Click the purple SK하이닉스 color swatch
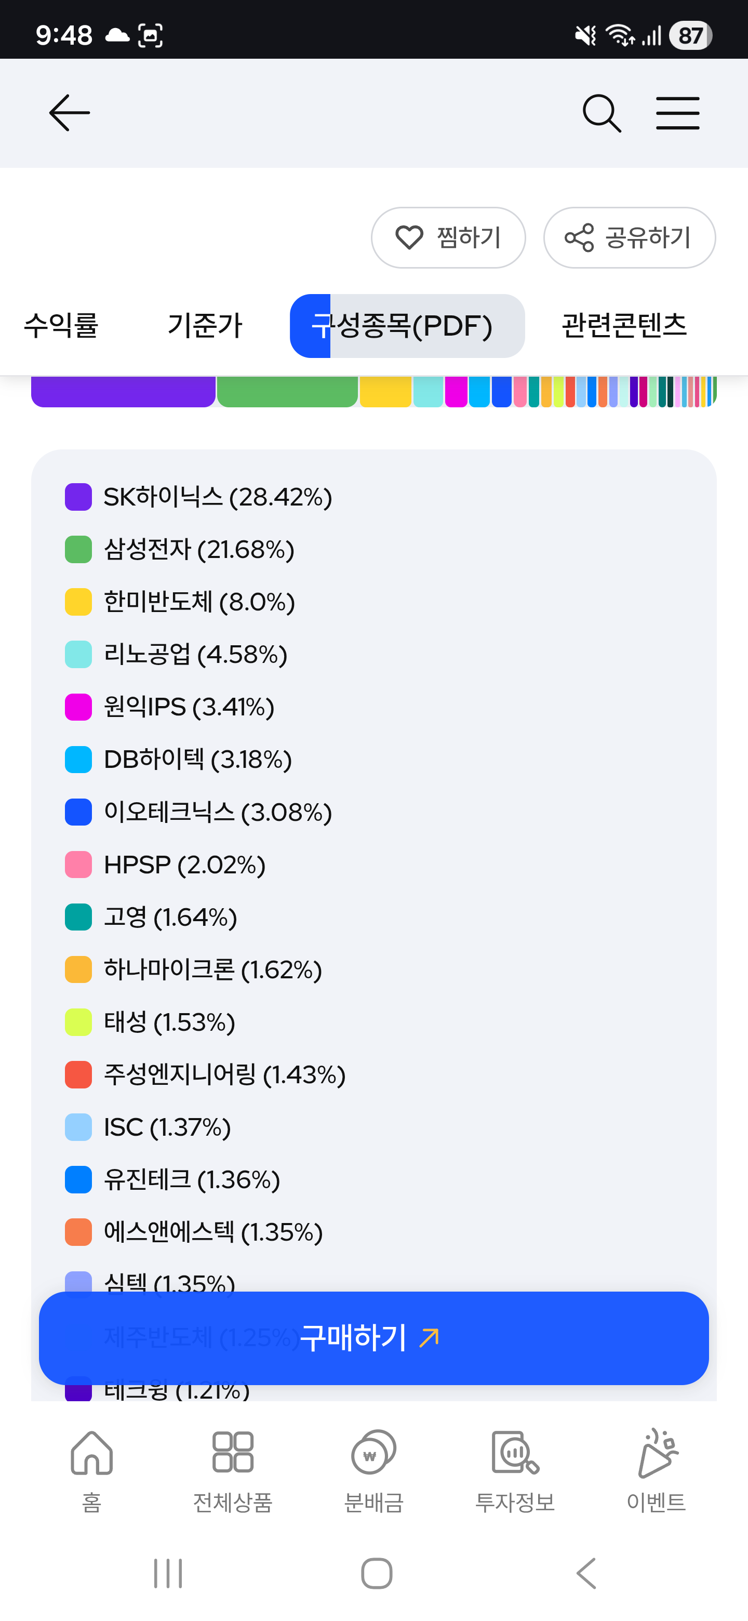 pyautogui.click(x=78, y=497)
